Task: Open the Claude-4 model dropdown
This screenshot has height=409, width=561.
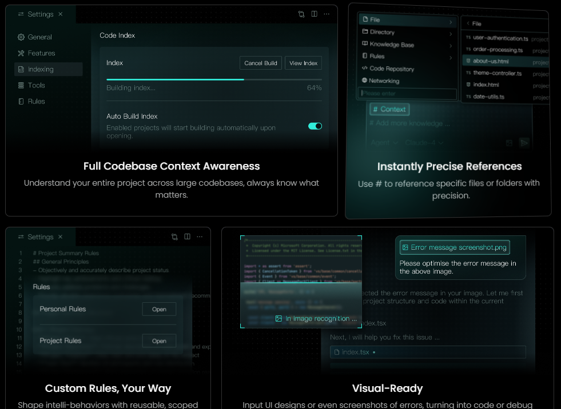Action: pyautogui.click(x=423, y=143)
